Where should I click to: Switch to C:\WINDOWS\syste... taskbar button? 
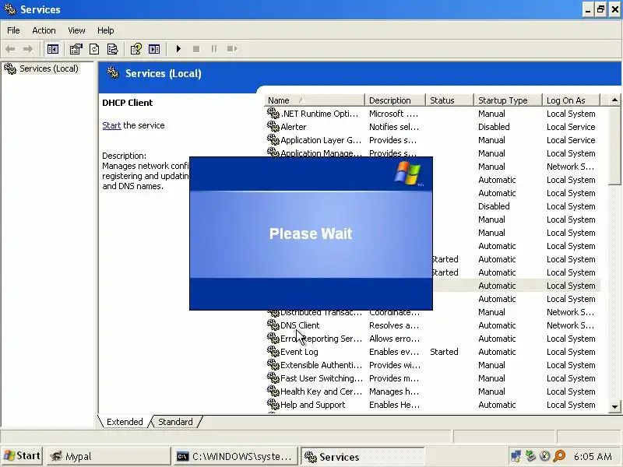coord(236,456)
